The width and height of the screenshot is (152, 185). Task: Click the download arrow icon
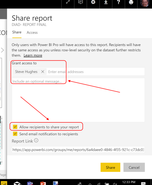tap(106, 2)
